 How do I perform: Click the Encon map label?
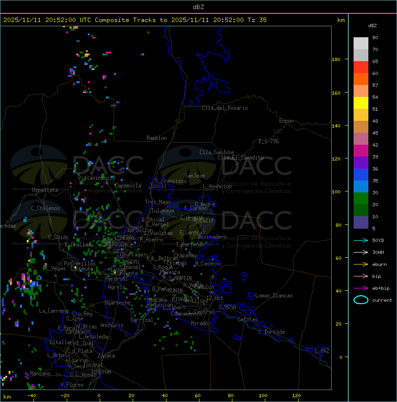[x=286, y=121]
